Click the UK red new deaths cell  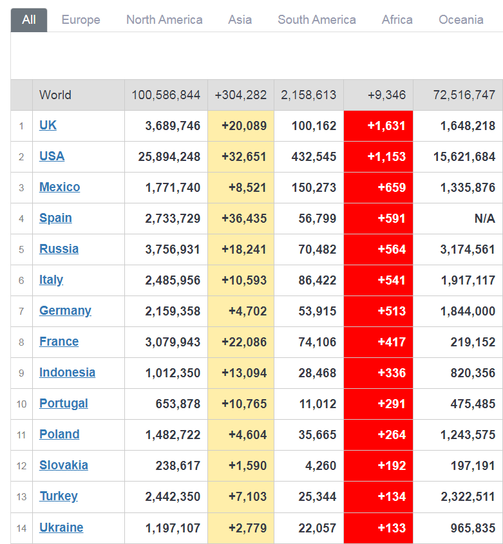tap(379, 126)
